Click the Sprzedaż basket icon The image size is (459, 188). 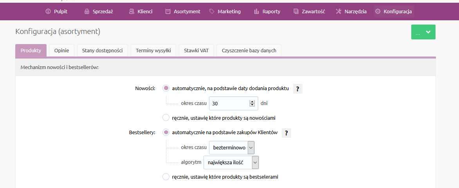coord(86,11)
